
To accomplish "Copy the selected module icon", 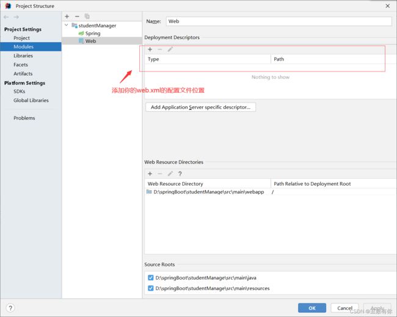I will tap(87, 16).
